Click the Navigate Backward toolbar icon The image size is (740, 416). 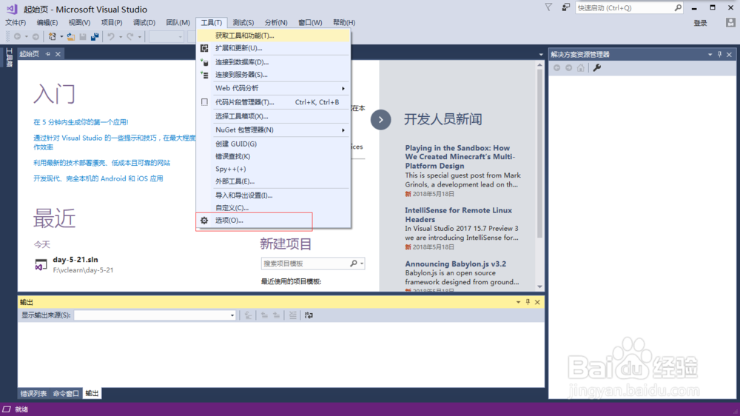[x=18, y=37]
